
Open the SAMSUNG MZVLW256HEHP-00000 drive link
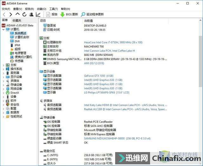tap(117, 138)
